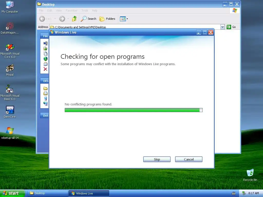The height and width of the screenshot is (197, 263).
Task: Click the folder icon under Other Places
Action: point(45,88)
